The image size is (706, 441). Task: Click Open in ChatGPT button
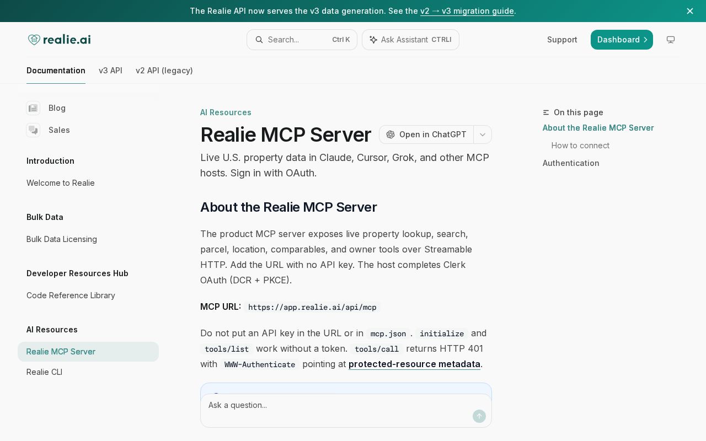[426, 135]
